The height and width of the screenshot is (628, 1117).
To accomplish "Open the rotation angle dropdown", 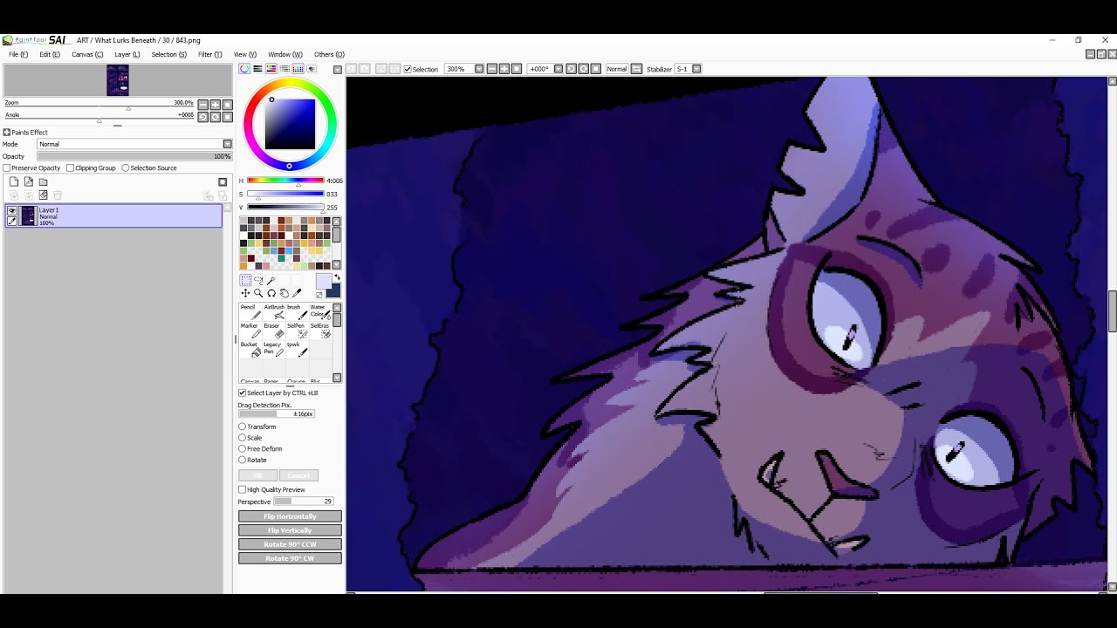I will 558,69.
